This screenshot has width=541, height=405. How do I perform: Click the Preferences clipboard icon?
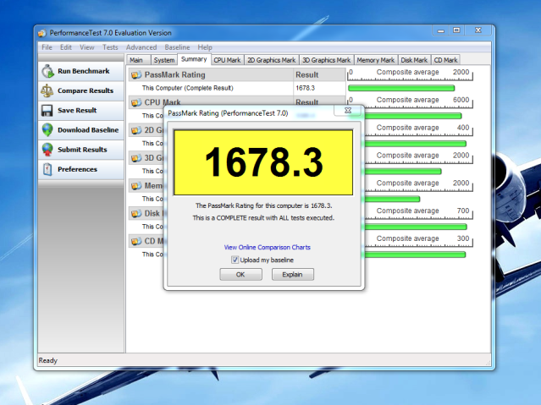(47, 169)
